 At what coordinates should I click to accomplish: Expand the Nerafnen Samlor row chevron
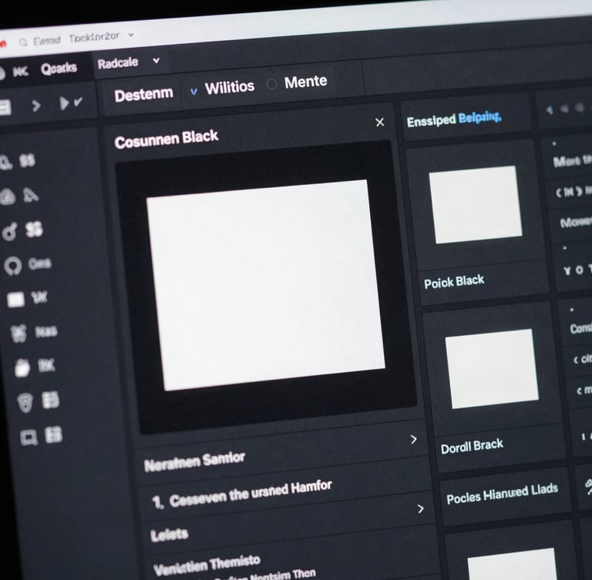pyautogui.click(x=414, y=439)
